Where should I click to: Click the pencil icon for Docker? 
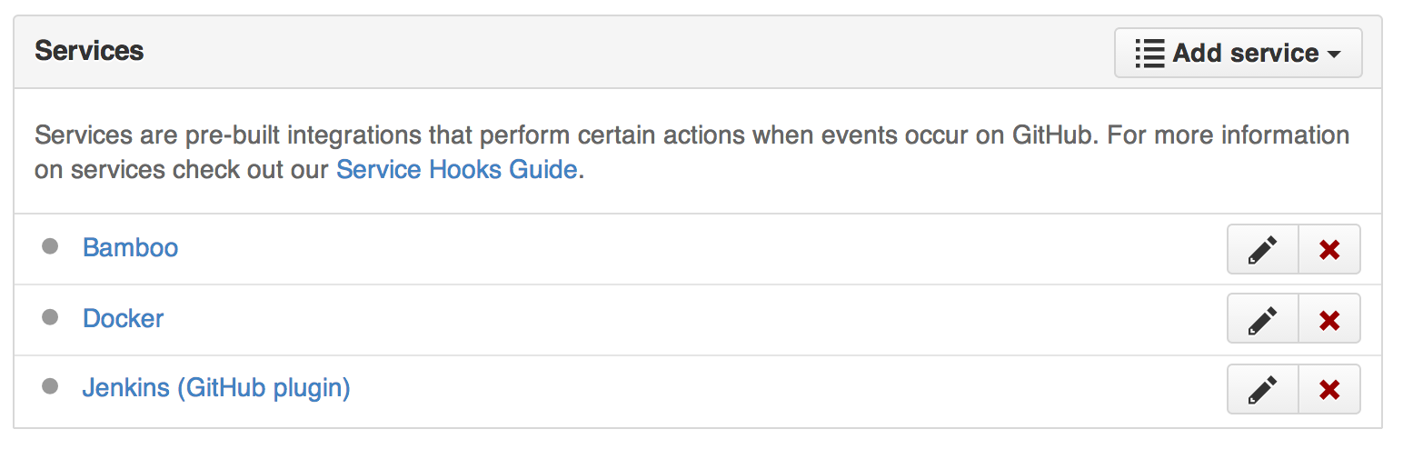pyautogui.click(x=1262, y=319)
